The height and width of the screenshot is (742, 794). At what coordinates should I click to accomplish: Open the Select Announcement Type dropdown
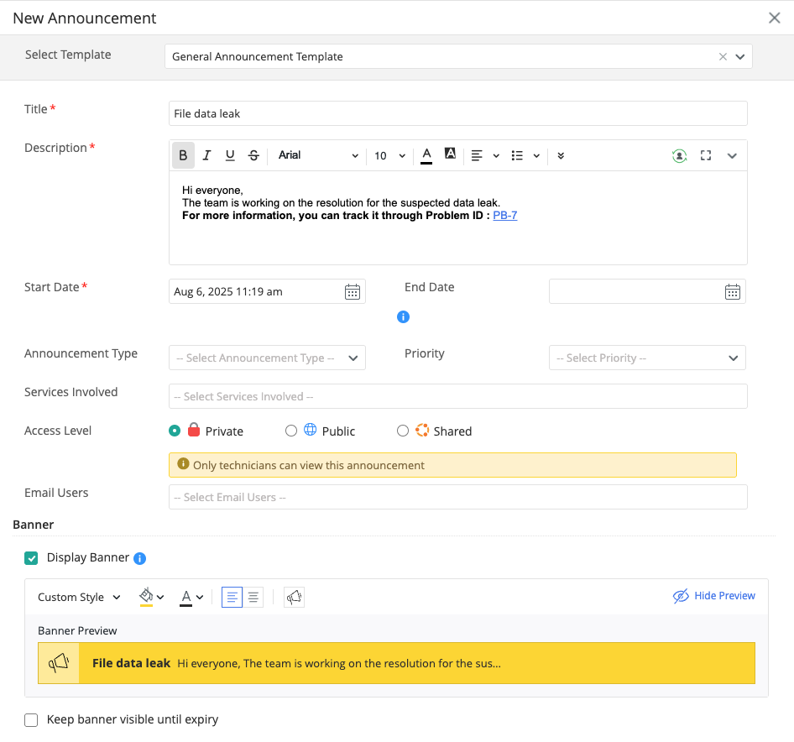click(267, 358)
